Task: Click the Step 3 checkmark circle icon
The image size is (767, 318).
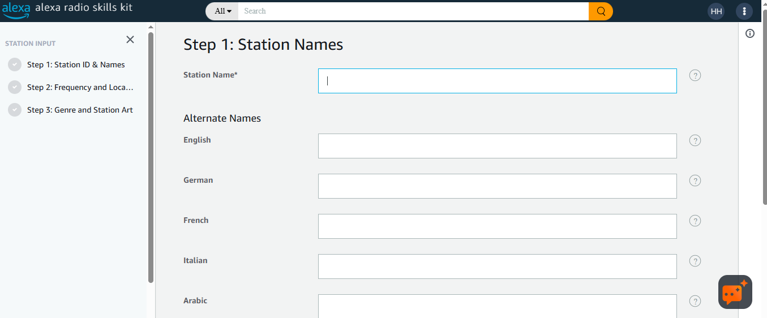Action: click(15, 110)
